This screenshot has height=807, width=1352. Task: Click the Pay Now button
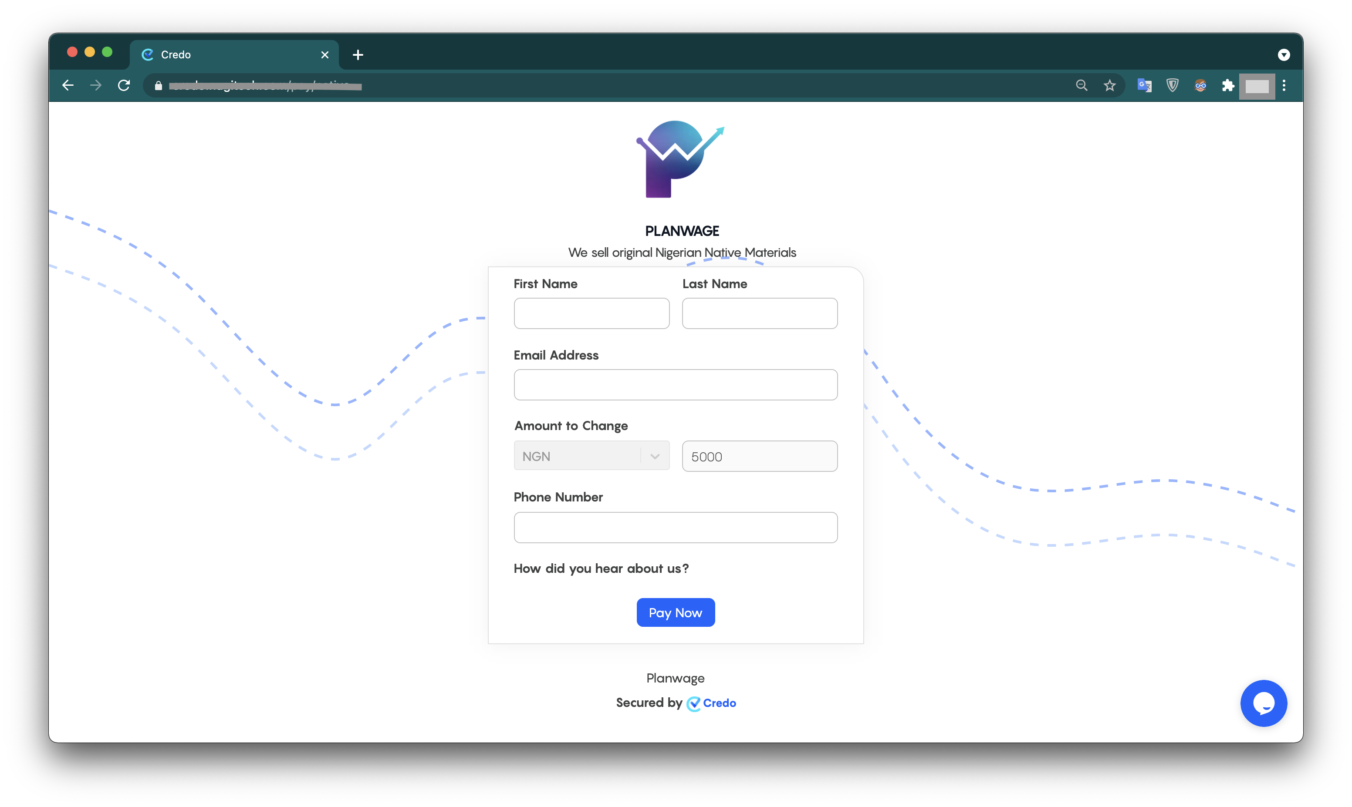[x=676, y=612]
